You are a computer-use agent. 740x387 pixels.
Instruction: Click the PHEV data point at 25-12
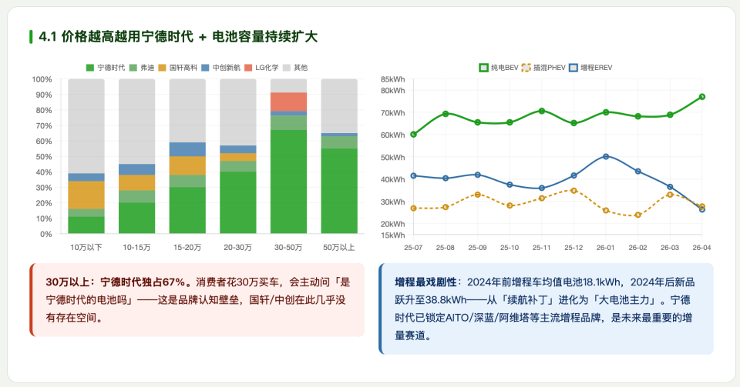pos(573,191)
